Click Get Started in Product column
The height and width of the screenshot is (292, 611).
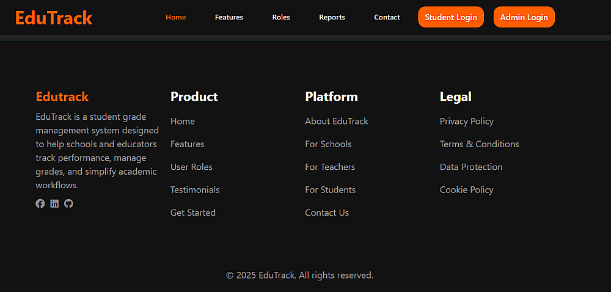point(193,213)
